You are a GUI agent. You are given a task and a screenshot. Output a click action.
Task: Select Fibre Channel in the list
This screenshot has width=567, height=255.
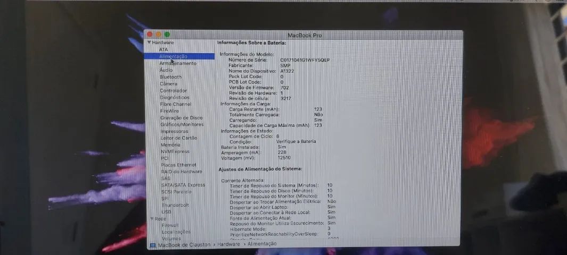click(176, 104)
